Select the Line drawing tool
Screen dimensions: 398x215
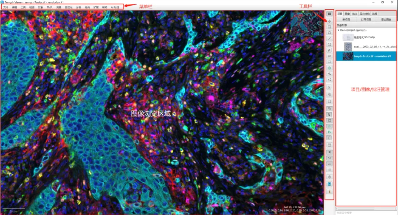click(x=330, y=39)
